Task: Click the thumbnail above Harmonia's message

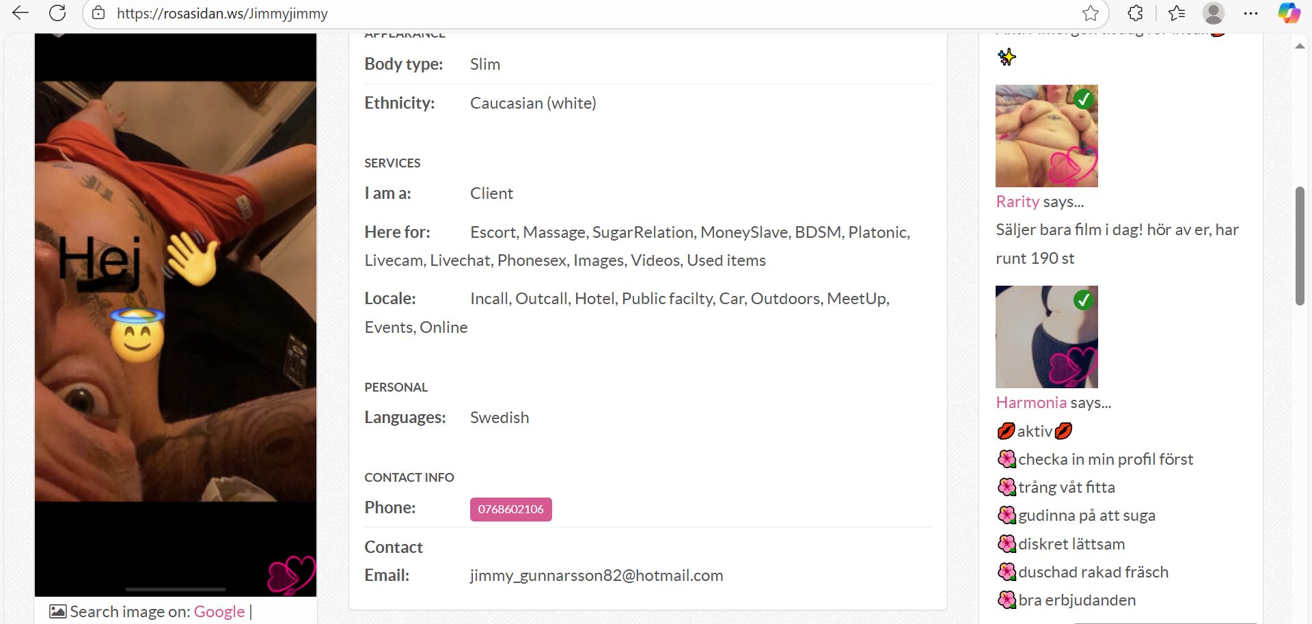Action: coord(1046,337)
